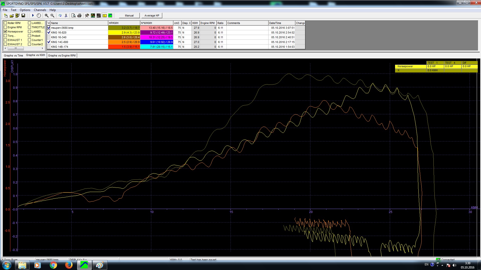The image size is (481, 270).
Task: Enable the Roller RPM channel checkbox
Action: tap(5, 23)
